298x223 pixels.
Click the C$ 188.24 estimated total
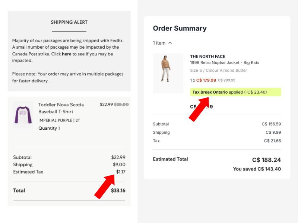[x=266, y=160]
